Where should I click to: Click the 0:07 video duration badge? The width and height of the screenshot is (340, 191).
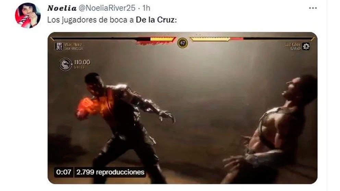[x=63, y=172]
